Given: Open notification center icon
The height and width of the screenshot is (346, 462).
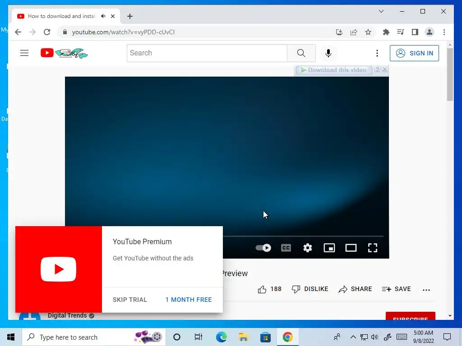Looking at the screenshot, I should click(447, 337).
